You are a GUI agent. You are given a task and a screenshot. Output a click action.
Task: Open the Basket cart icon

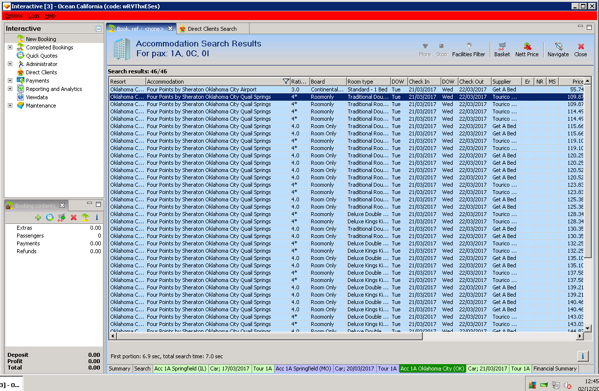[502, 49]
